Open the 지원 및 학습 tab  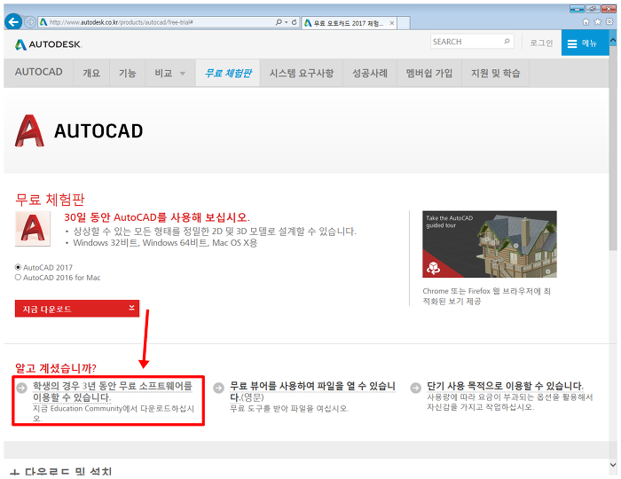495,74
